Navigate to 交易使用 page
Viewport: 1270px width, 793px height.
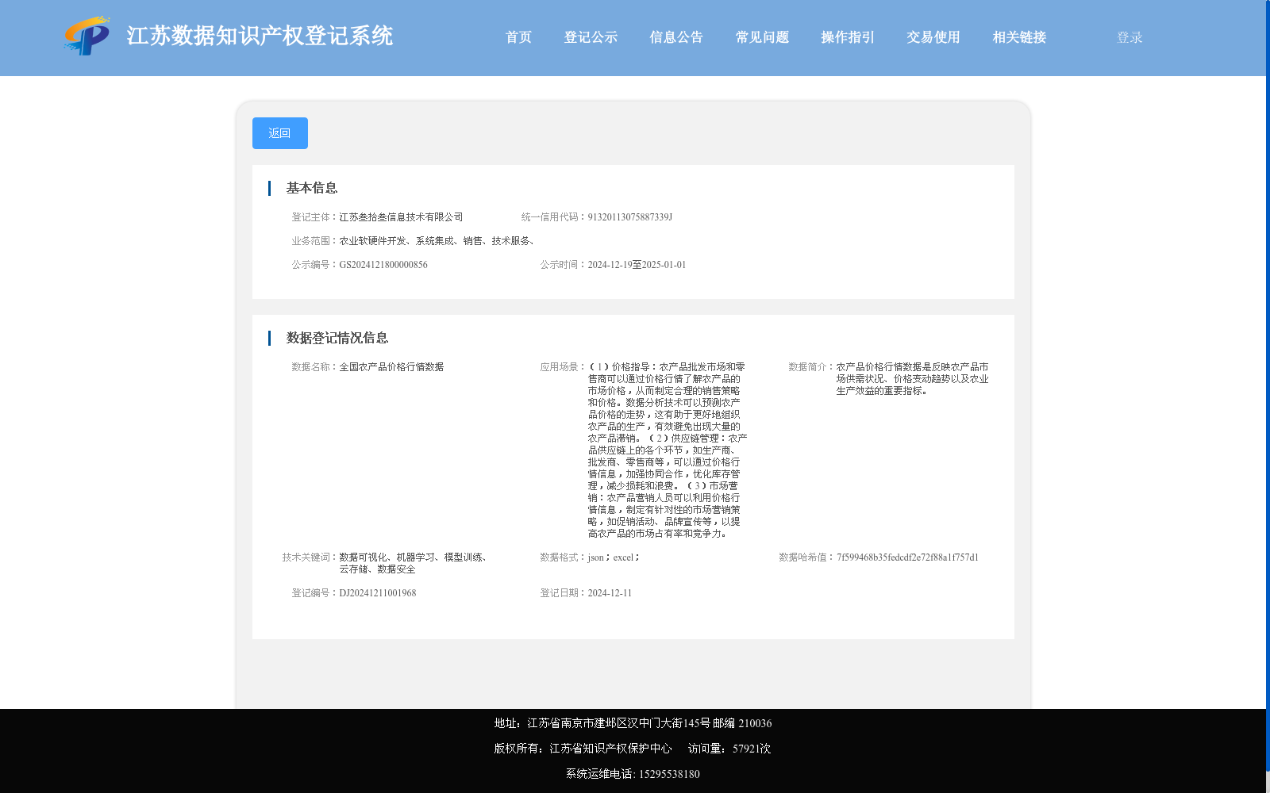point(933,37)
